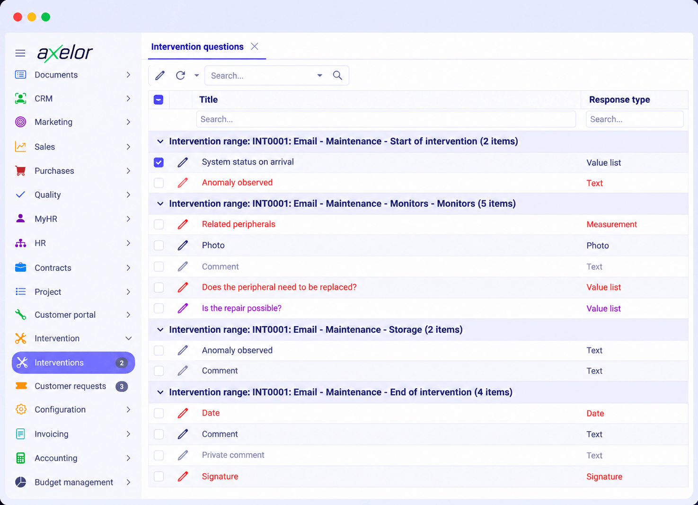
Task: Click the magnifier search icon
Action: pyautogui.click(x=337, y=75)
